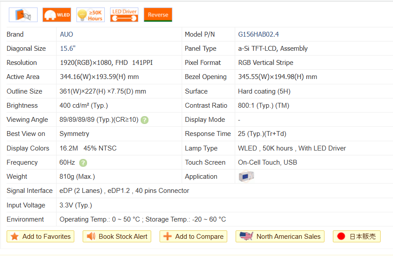Click the eDP signal interface value
393x256 pixels.
coord(124,191)
